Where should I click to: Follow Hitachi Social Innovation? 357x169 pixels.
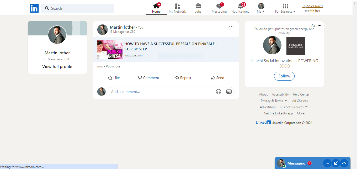tap(284, 76)
